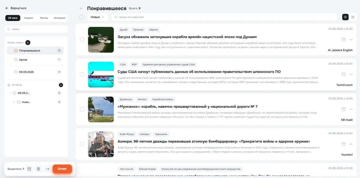360x178 pixels.
Task: Click the folder icon of Понравившееся
Action: [x=16, y=51]
